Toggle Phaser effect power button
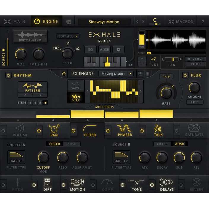 (108, 131)
